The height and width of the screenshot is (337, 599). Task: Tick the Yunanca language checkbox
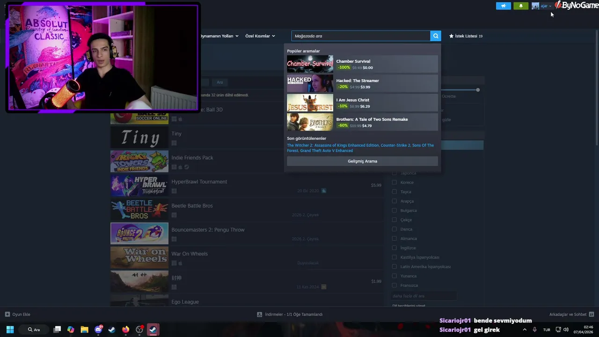[394, 276]
